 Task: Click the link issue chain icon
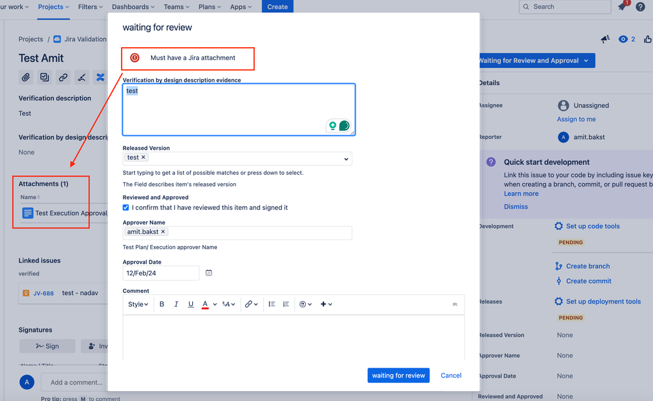(x=63, y=77)
